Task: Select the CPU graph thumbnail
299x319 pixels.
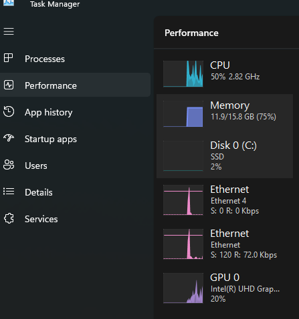Action: click(x=183, y=73)
